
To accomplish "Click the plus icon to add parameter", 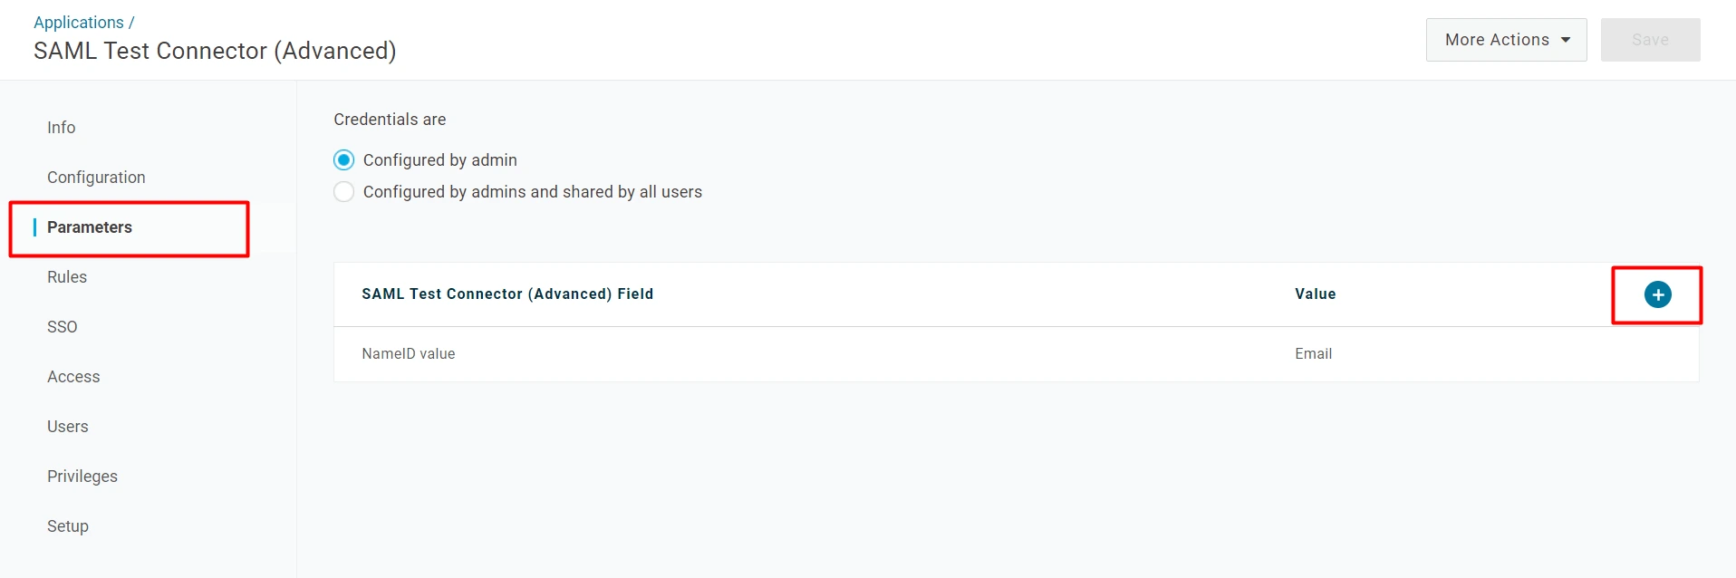I will [1657, 294].
